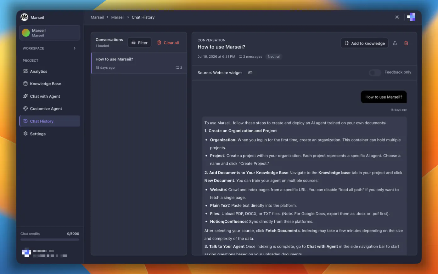Click the '1 loaded' conversations count

[102, 46]
